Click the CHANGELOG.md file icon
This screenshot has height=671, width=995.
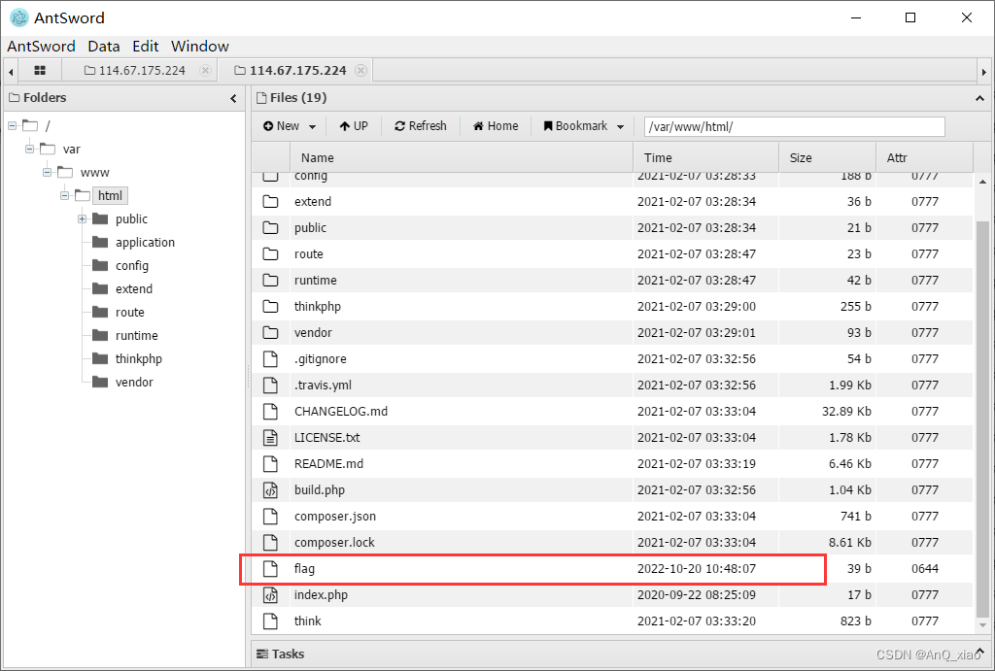point(270,412)
